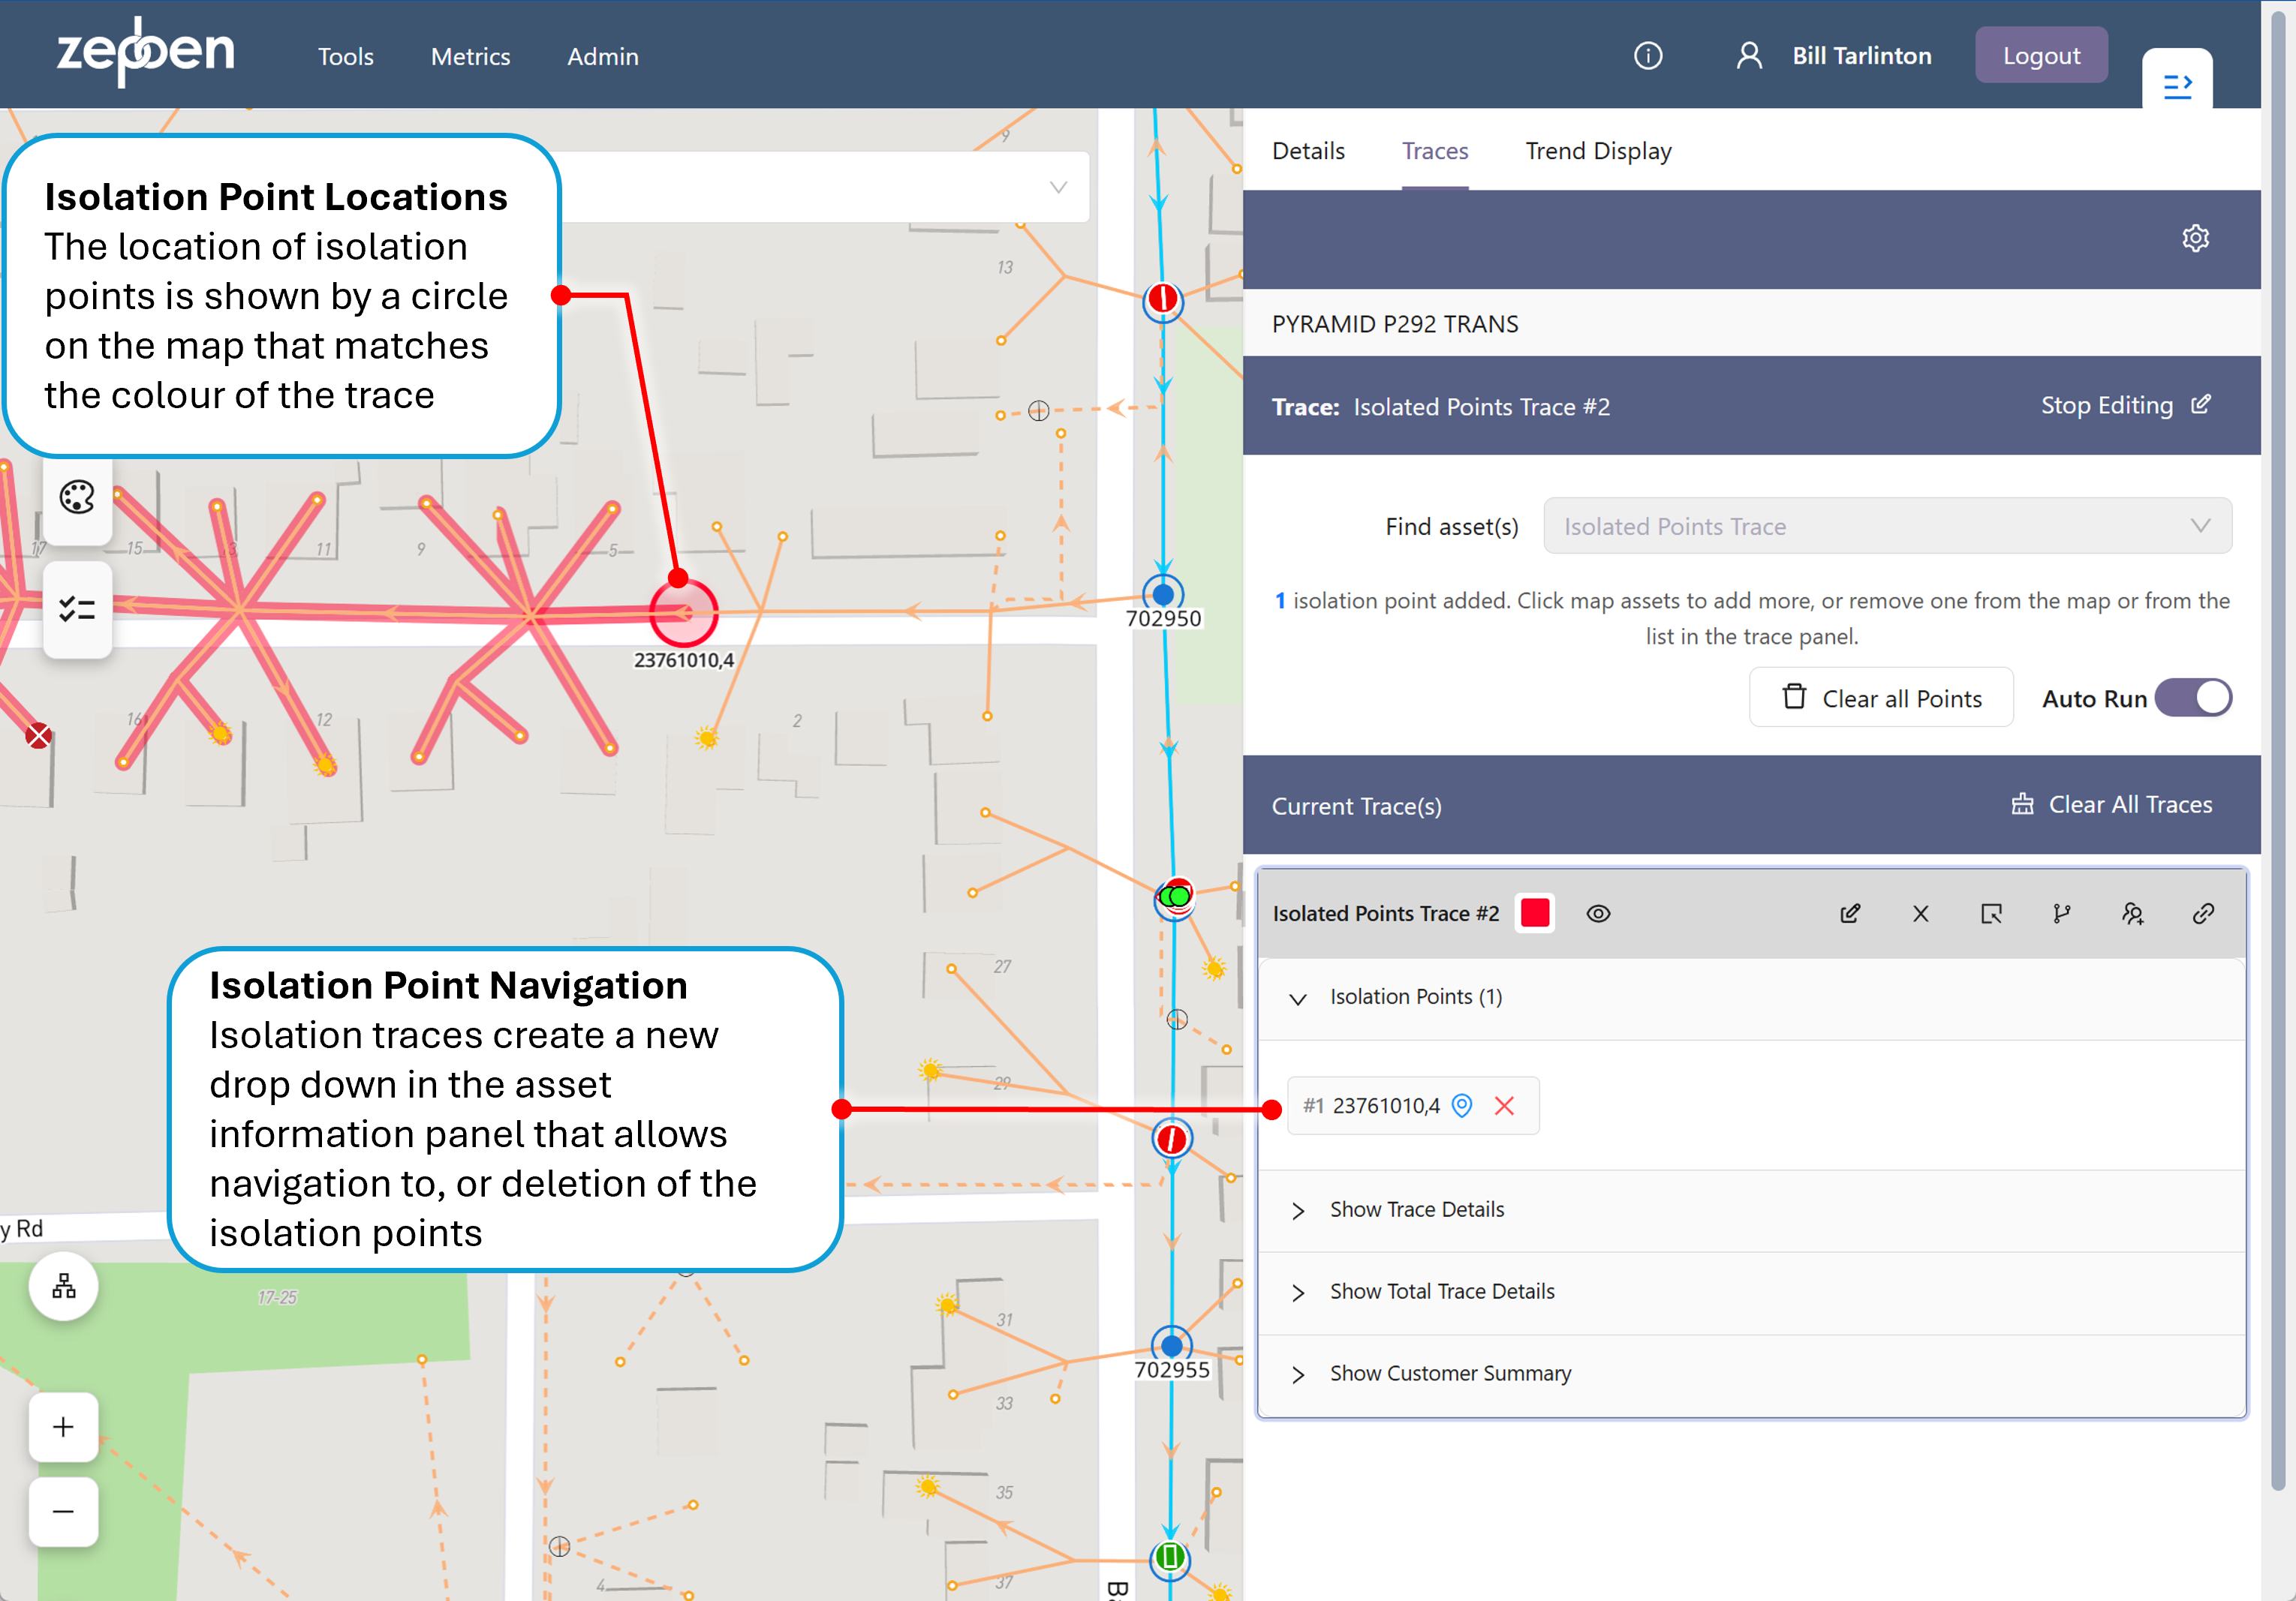The height and width of the screenshot is (1601, 2296).
Task: Open the Admin menu
Action: [603, 57]
